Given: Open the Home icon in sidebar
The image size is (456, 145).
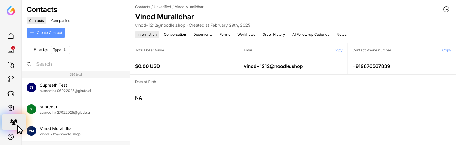Looking at the screenshot, I should pyautogui.click(x=11, y=36).
